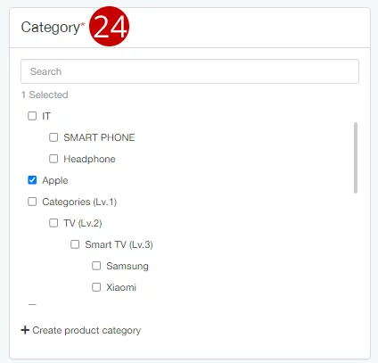This screenshot has width=378, height=363.
Task: Check the Xiaomi checkbox
Action: [96, 287]
